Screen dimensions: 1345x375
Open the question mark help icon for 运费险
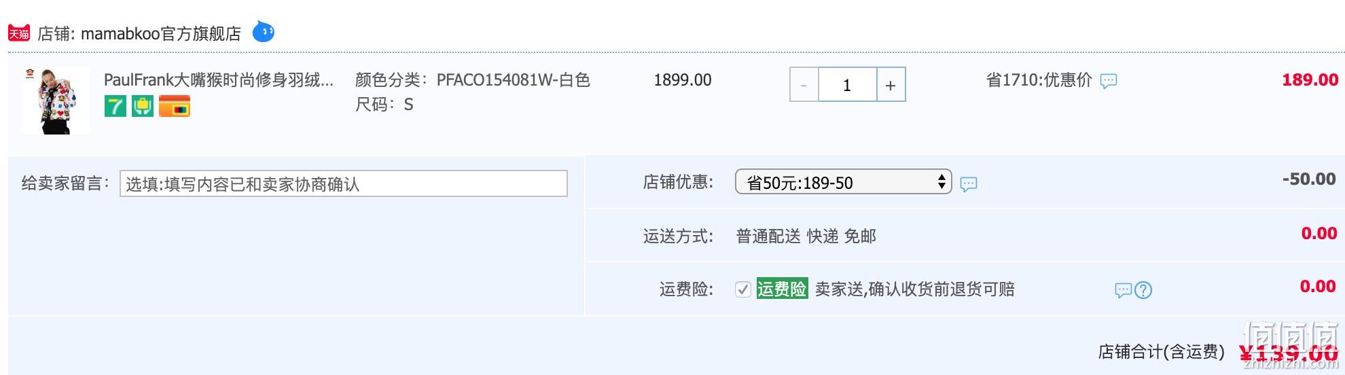(1143, 291)
